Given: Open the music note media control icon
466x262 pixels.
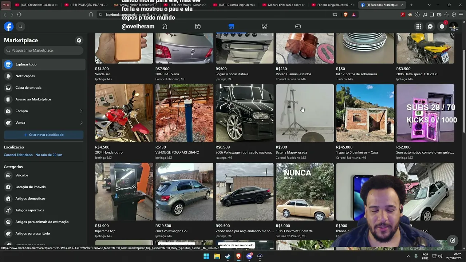Looking at the screenshot, I should [x=425, y=15].
